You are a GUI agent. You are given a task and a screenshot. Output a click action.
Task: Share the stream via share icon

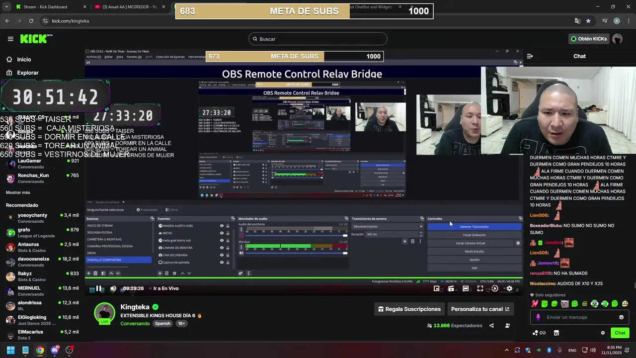click(x=491, y=326)
